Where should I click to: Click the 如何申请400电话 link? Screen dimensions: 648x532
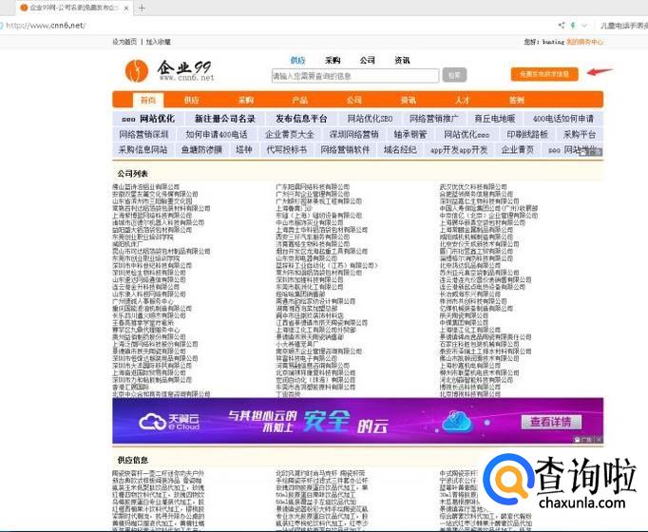coord(217,135)
